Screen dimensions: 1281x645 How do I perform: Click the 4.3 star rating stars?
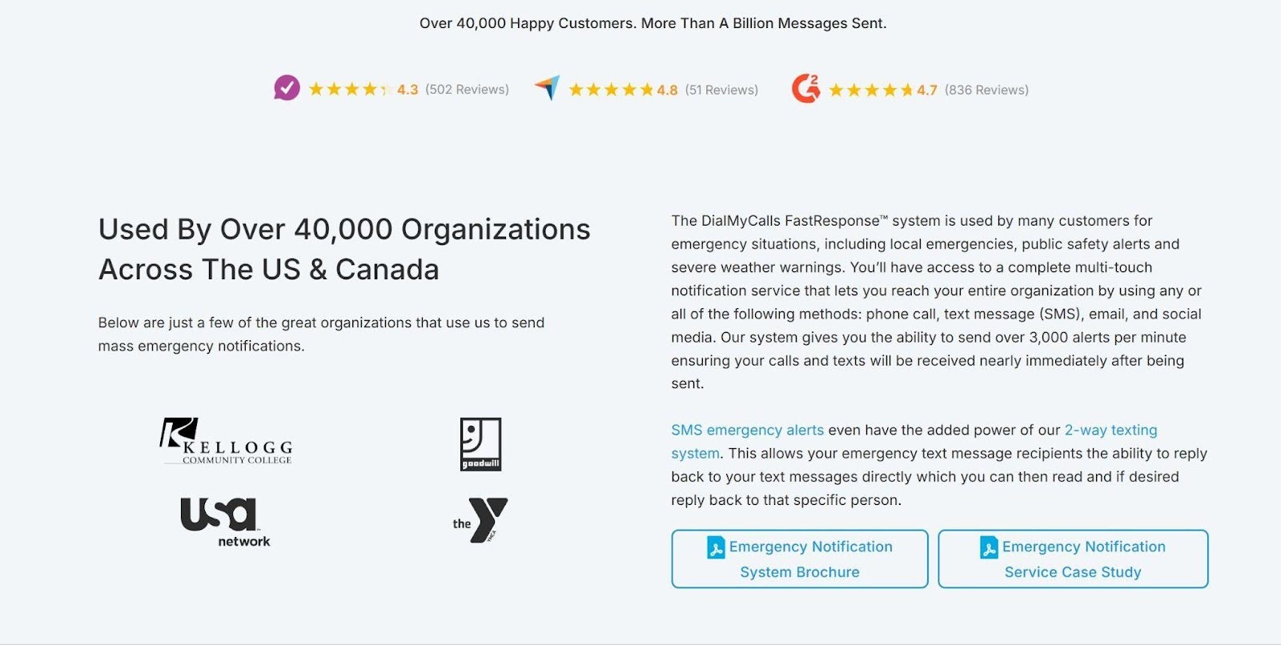click(350, 90)
